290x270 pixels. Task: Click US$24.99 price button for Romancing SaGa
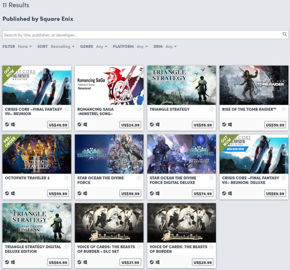(130, 125)
